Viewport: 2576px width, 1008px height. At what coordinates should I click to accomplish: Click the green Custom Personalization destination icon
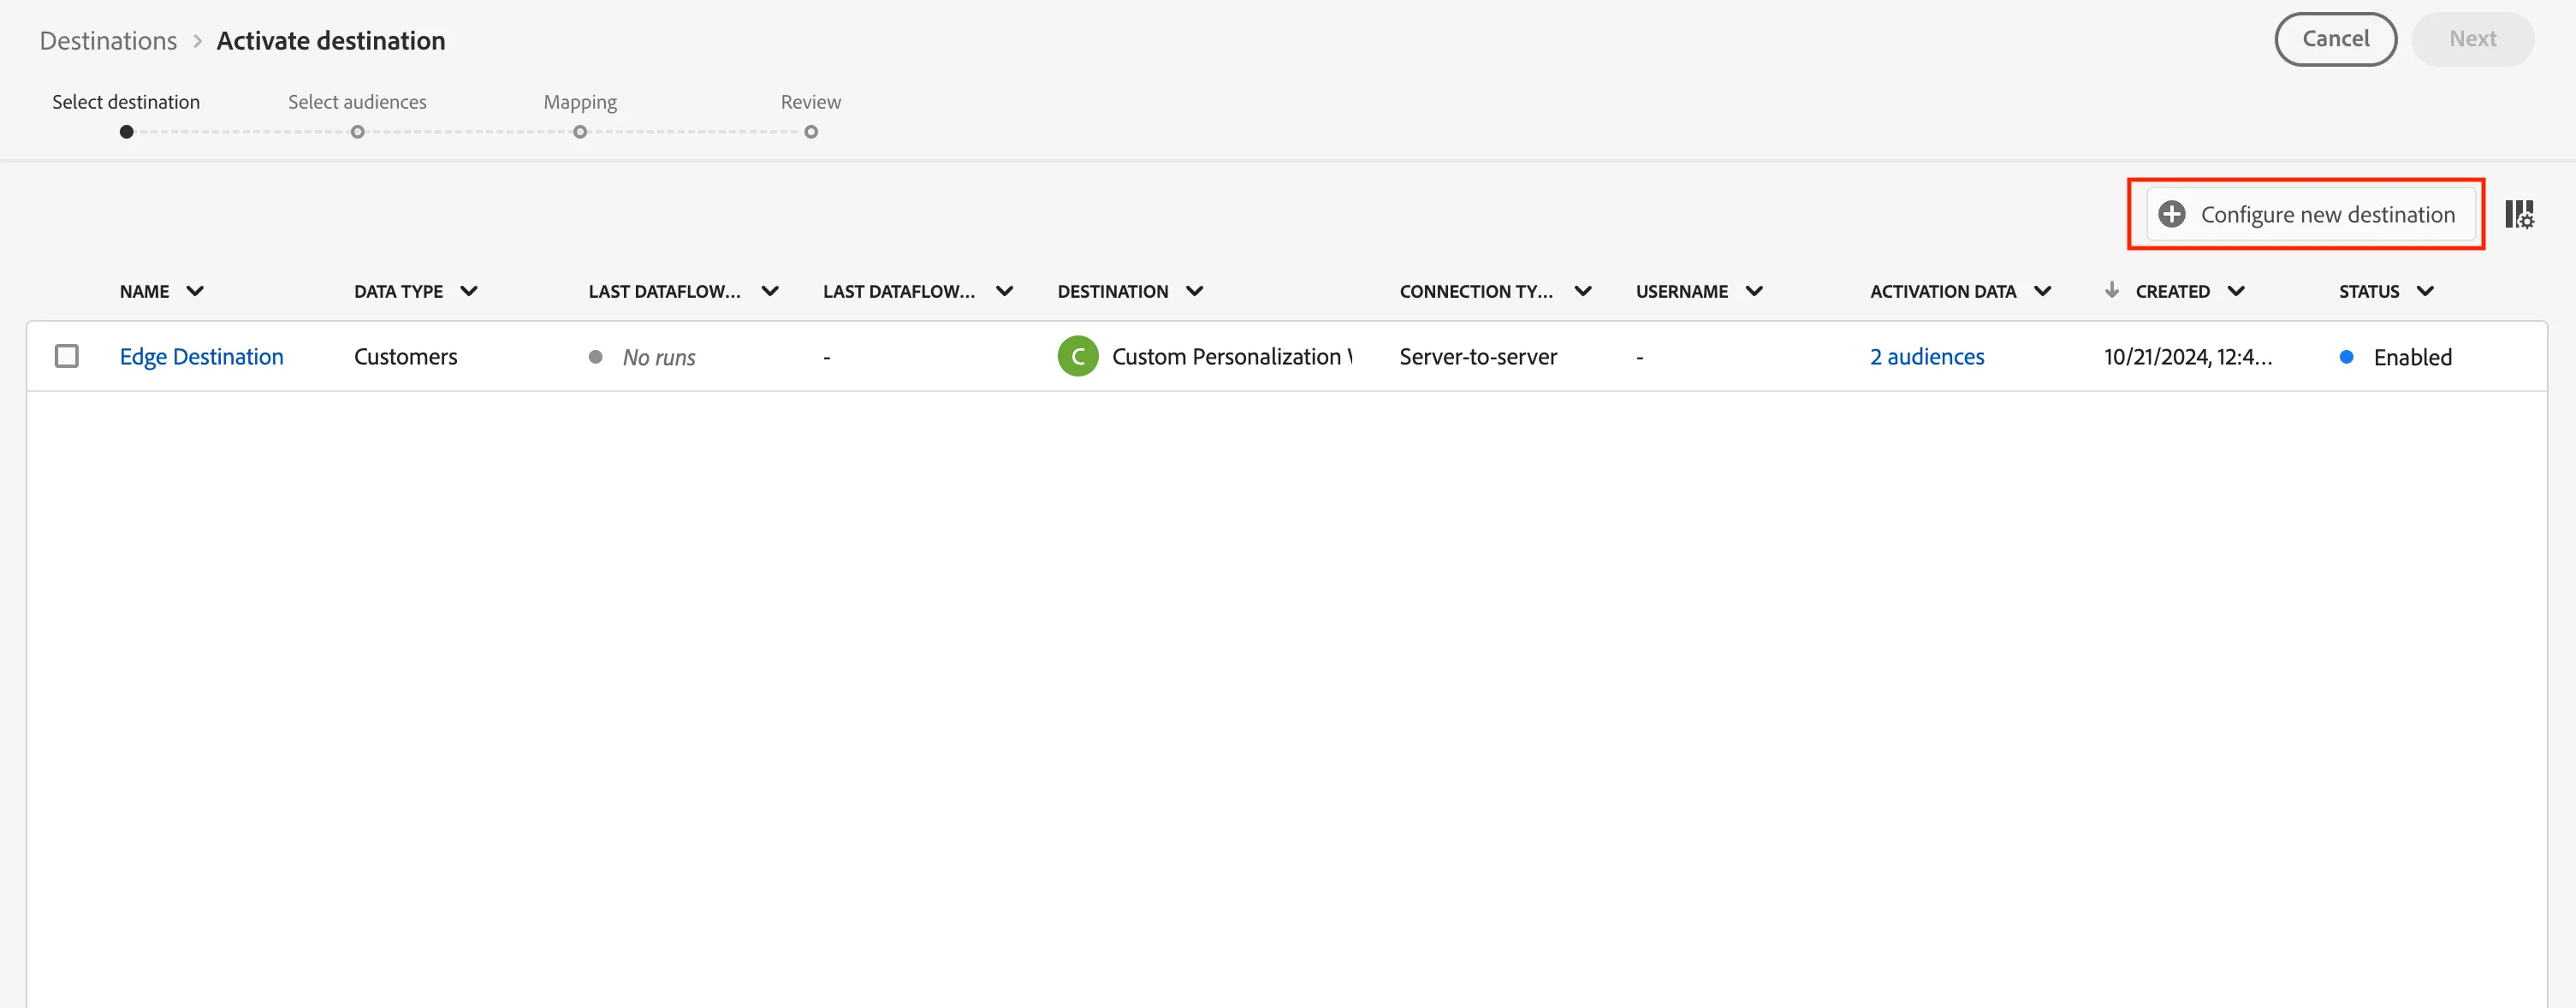coord(1077,357)
